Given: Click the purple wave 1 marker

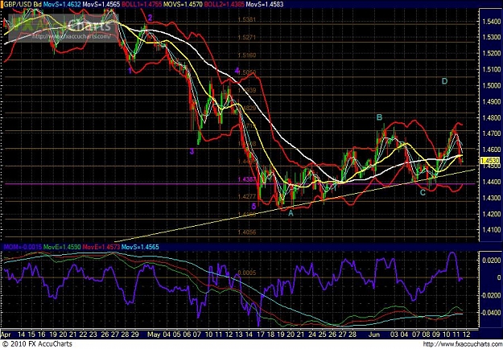Looking at the screenshot, I should pyautogui.click(x=130, y=71).
